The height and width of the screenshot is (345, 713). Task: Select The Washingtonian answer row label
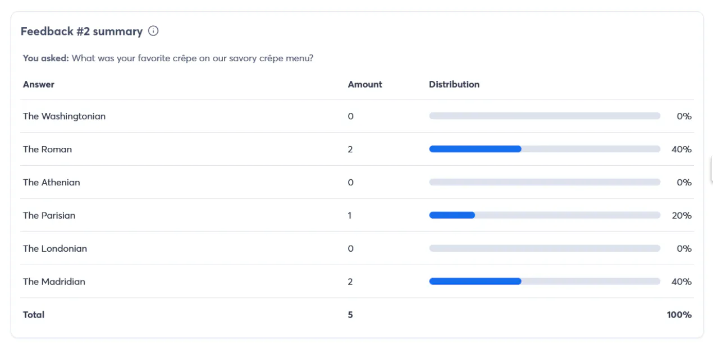64,116
